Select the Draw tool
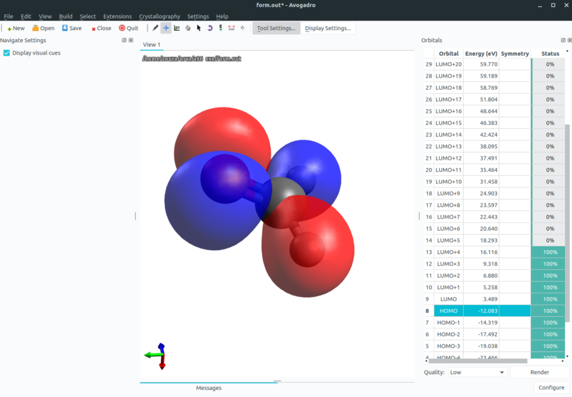 click(155, 28)
